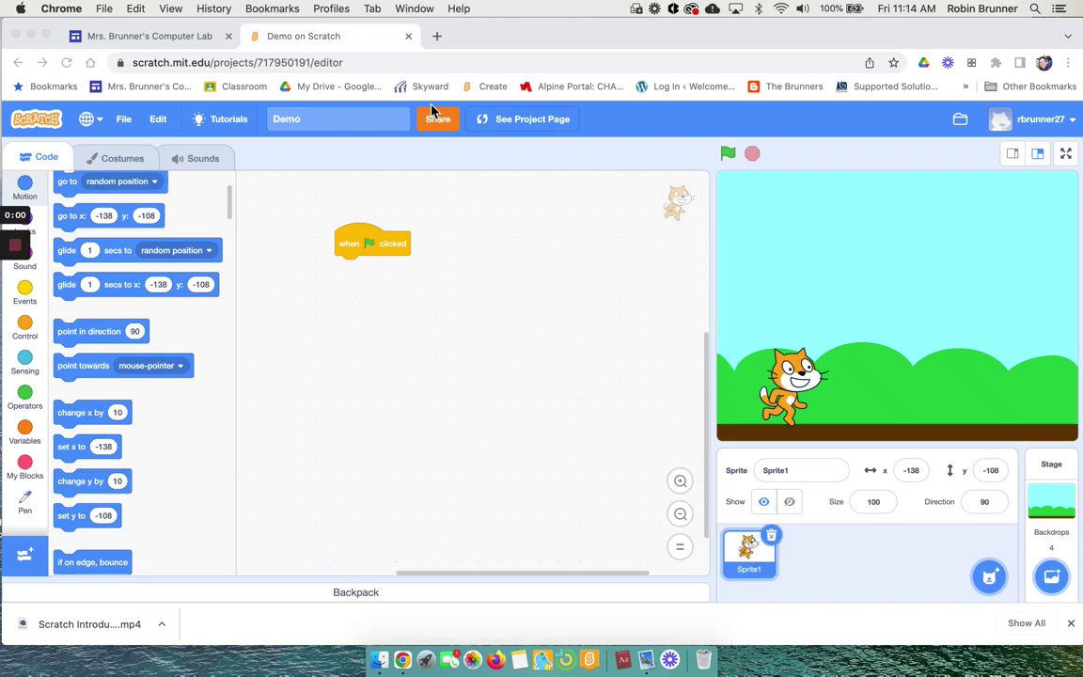
Task: Open the Scratch File menu
Action: coord(124,118)
